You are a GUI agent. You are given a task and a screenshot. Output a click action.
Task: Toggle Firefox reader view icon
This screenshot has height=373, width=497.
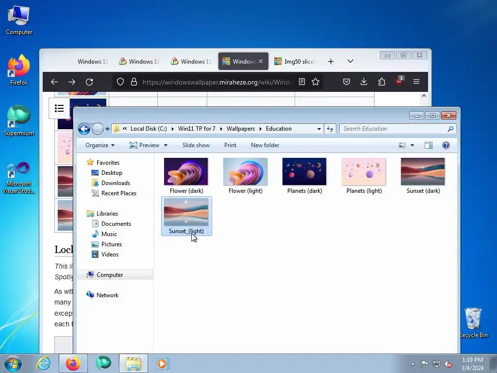(x=302, y=82)
